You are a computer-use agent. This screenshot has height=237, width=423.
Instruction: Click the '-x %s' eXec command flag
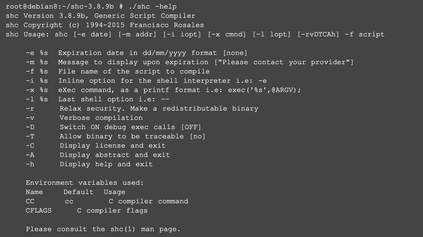37,90
